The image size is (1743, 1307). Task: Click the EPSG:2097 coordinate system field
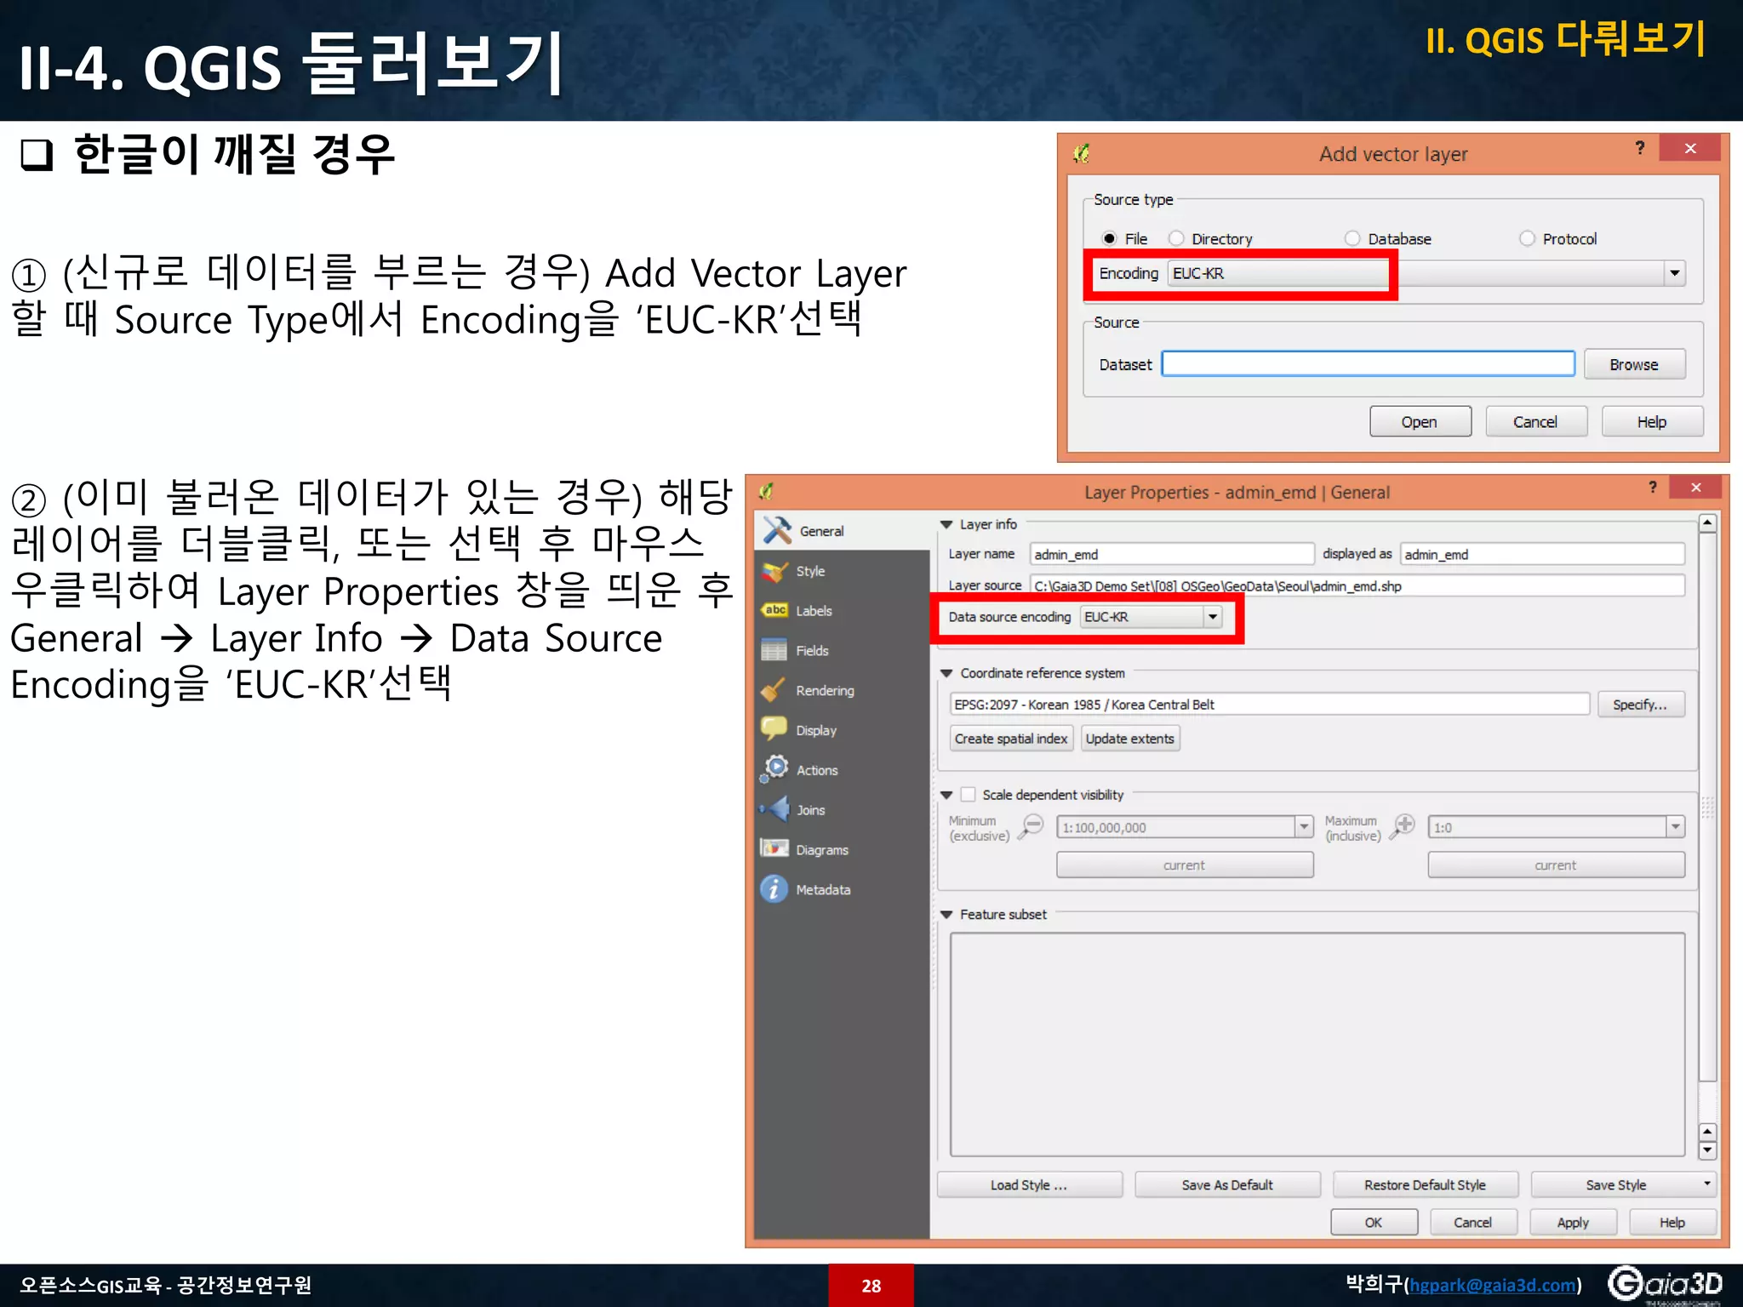(x=1270, y=704)
